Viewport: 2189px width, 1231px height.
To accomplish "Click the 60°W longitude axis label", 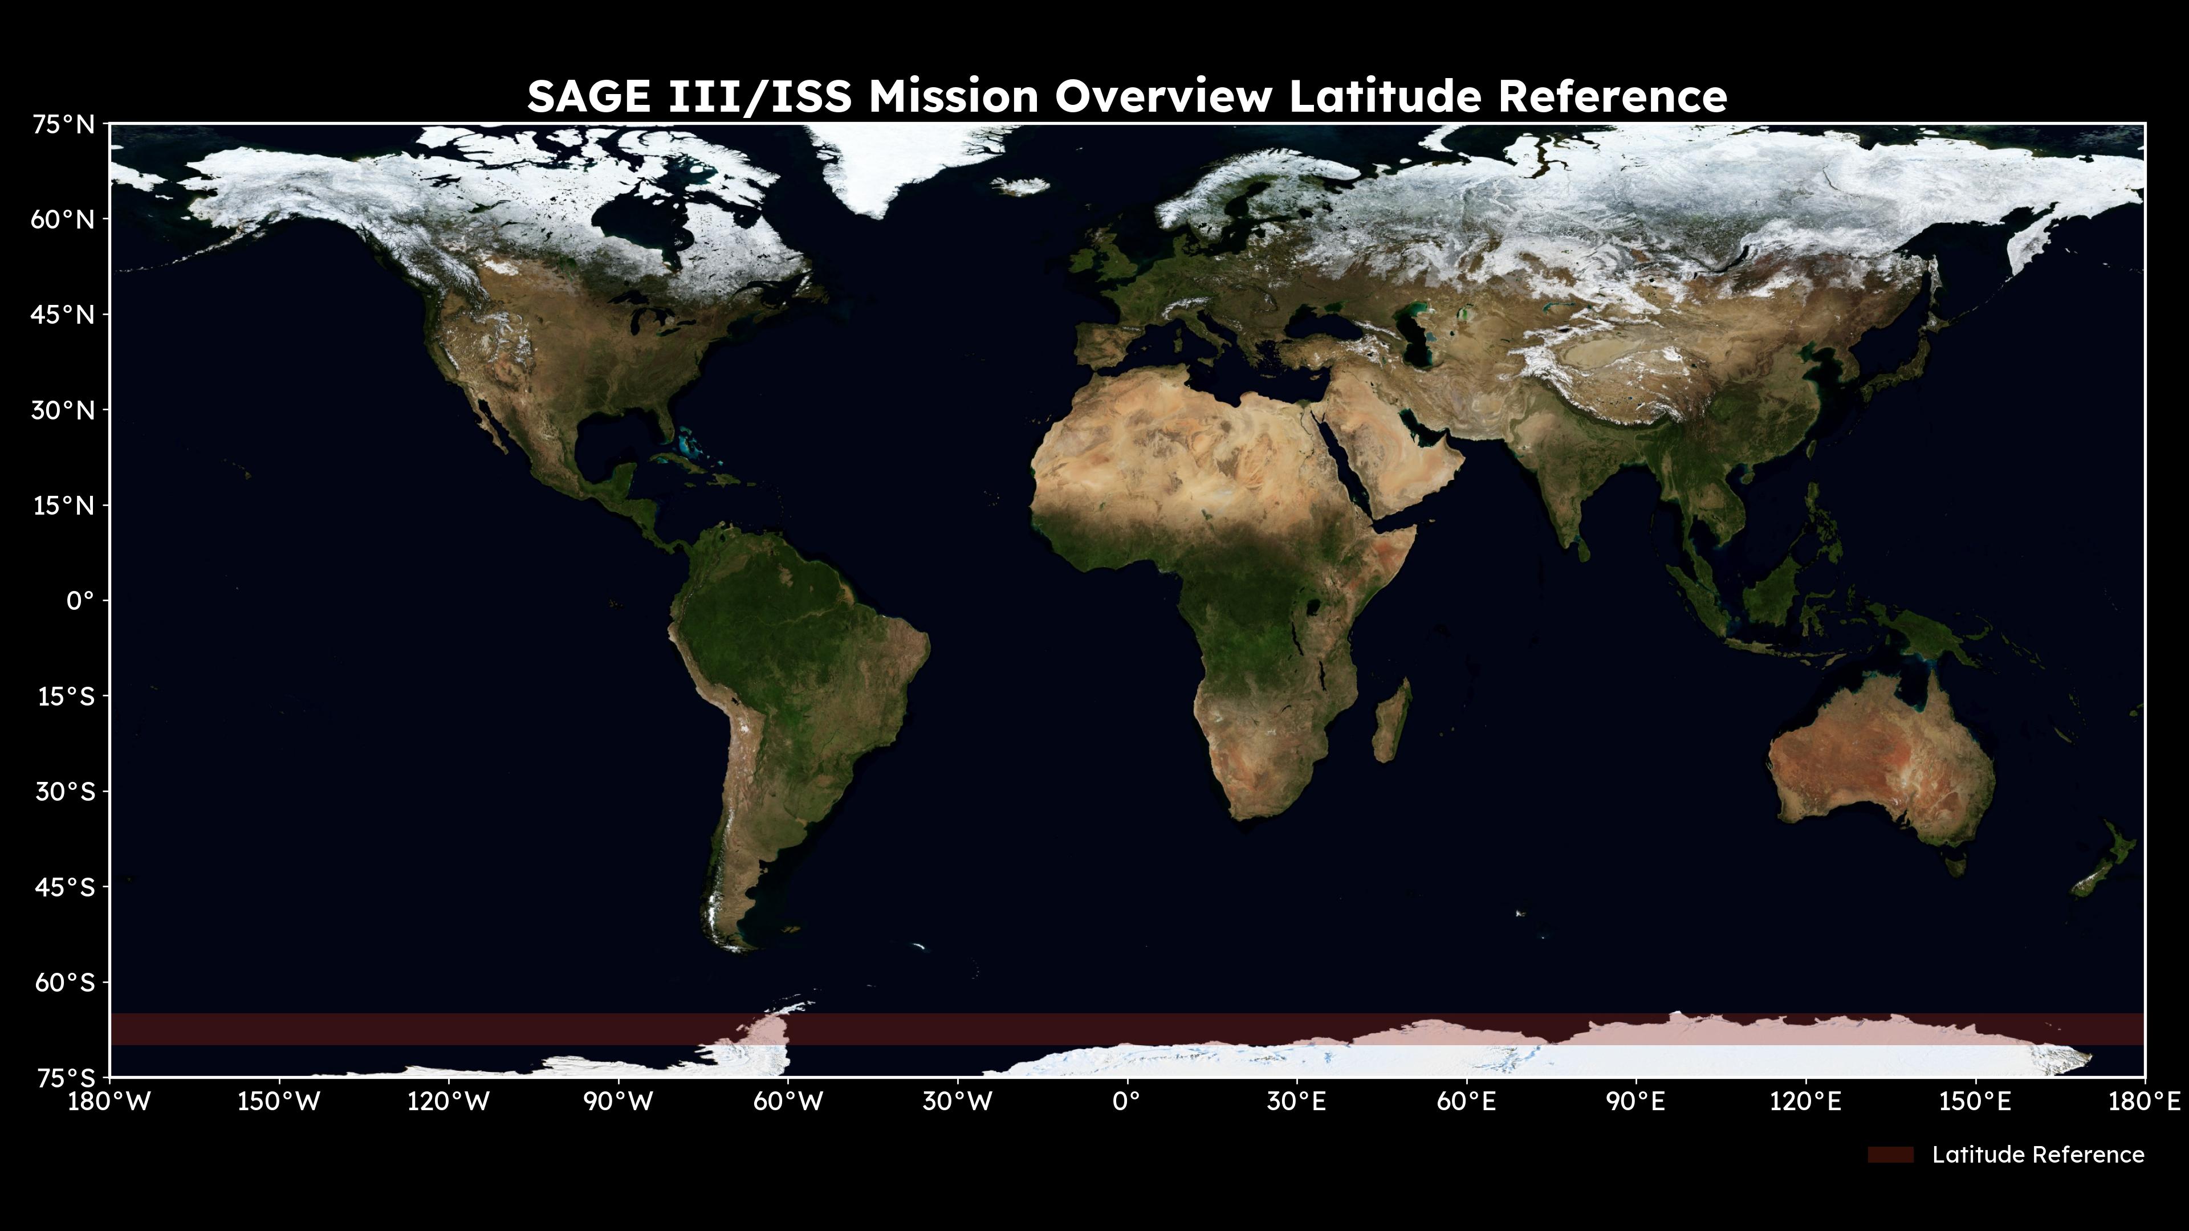I will pyautogui.click(x=788, y=1102).
